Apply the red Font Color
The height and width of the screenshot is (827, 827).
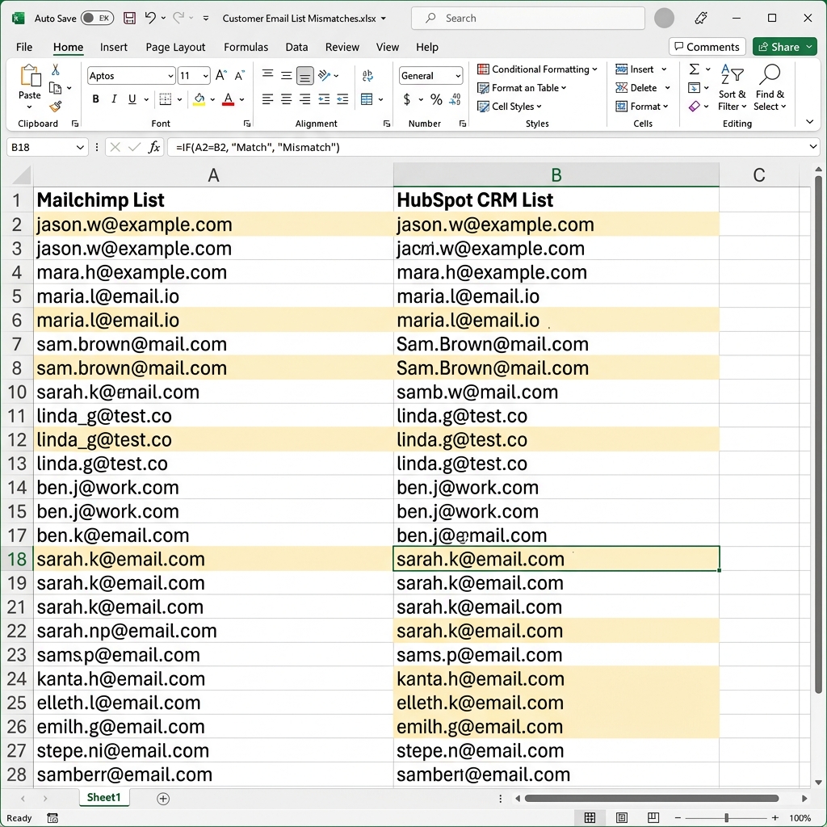coord(229,99)
